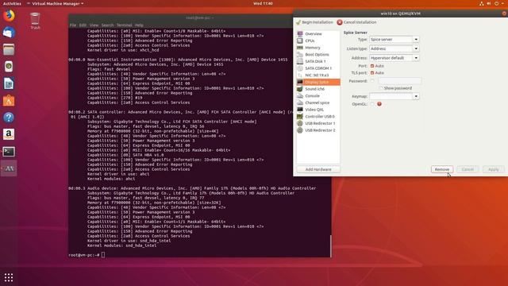Open Rhythmbox from the dock
The width and height of the screenshot is (508, 286).
9,67
